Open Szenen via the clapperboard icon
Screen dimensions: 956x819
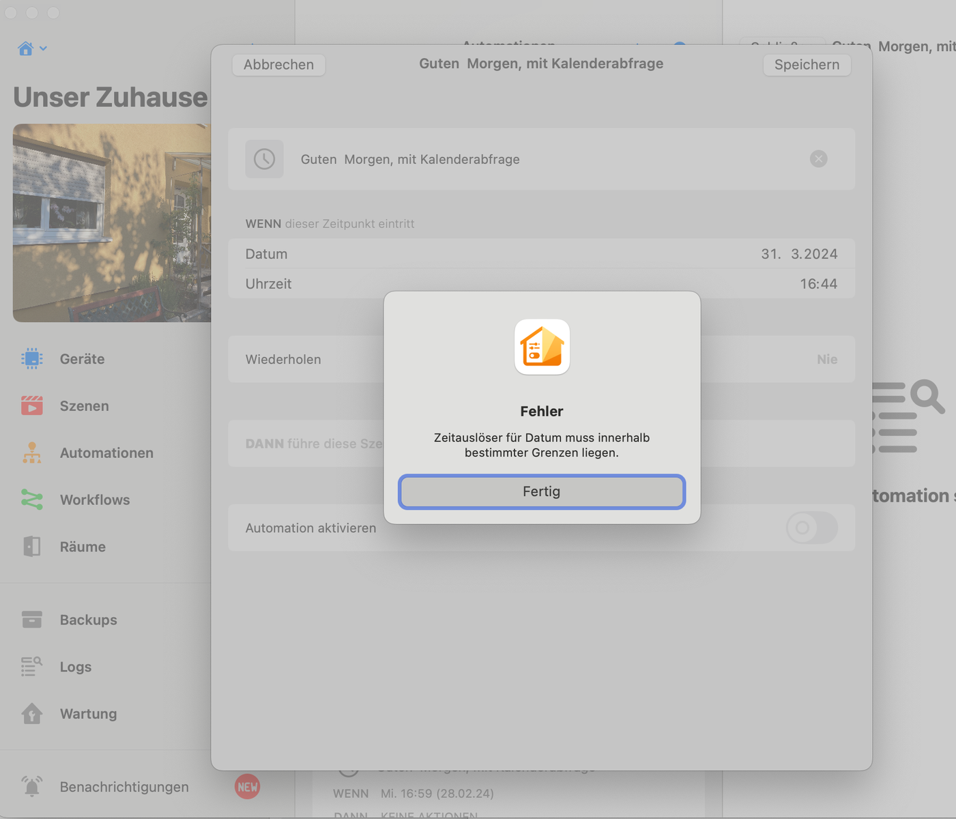[31, 405]
